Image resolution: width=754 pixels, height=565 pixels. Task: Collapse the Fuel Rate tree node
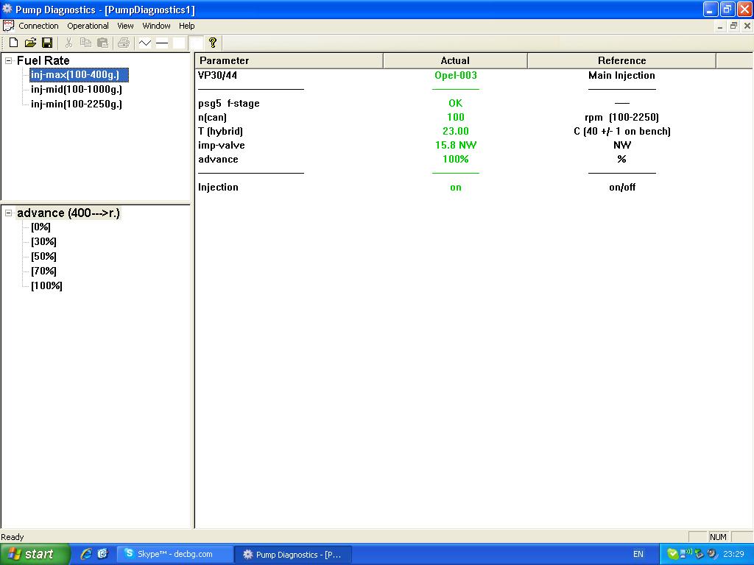pos(9,61)
